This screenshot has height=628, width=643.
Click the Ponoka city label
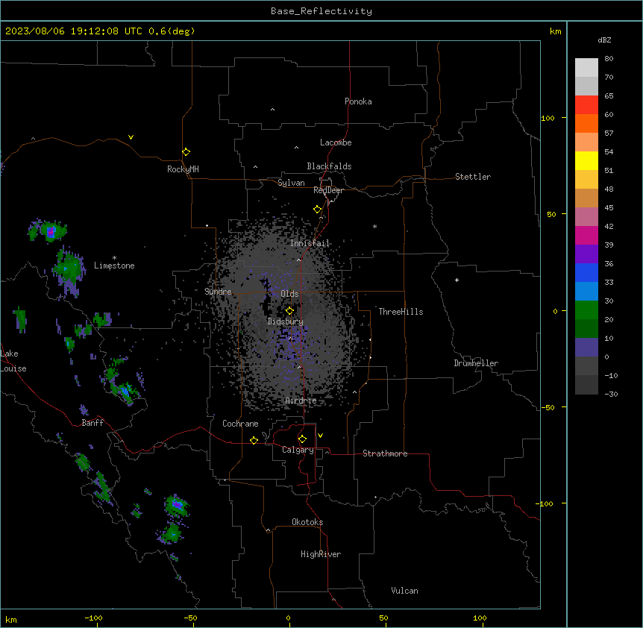coord(358,101)
